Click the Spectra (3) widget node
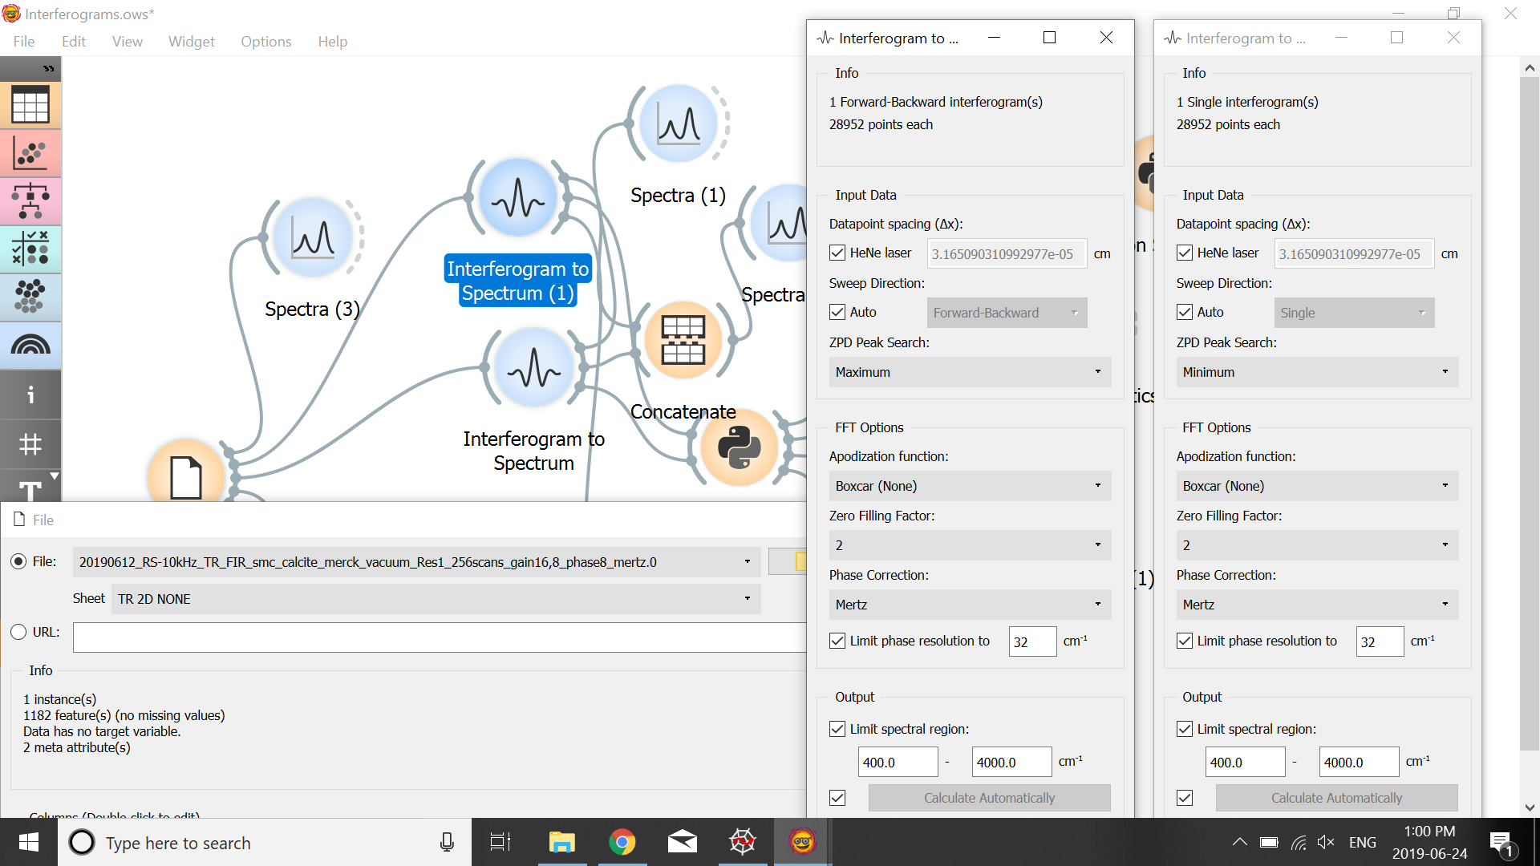Image resolution: width=1540 pixels, height=866 pixels. pos(313,238)
